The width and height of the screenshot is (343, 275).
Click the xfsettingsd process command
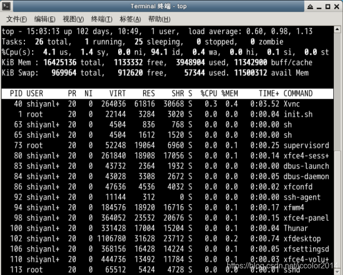306,249
